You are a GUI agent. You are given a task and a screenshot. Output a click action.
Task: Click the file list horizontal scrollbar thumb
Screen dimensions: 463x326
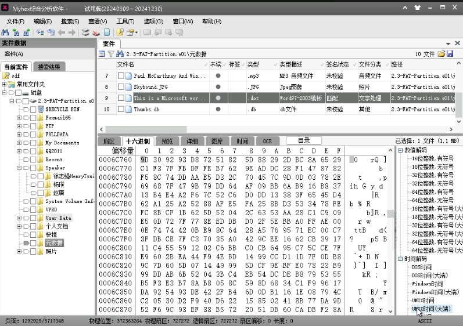tap(146, 129)
